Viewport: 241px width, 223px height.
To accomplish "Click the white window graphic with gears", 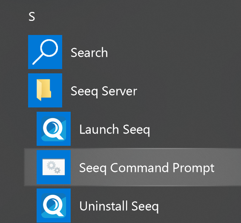I will pos(54,167).
